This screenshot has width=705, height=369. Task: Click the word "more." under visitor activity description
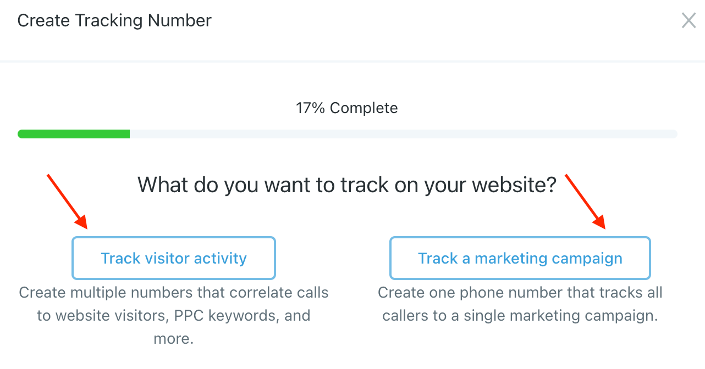click(174, 339)
